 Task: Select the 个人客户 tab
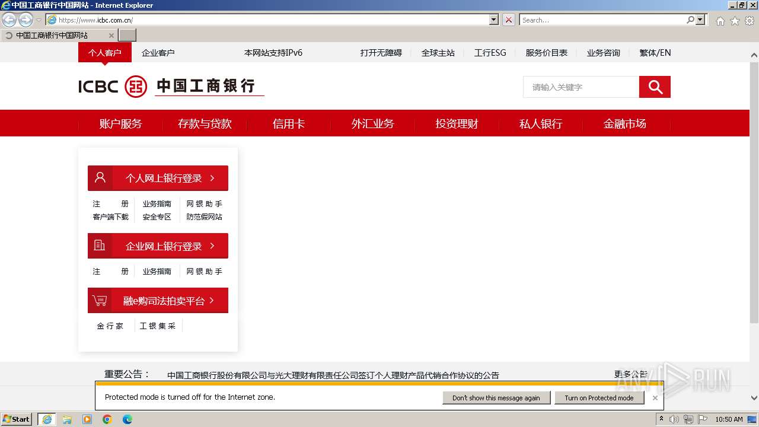pyautogui.click(x=105, y=53)
